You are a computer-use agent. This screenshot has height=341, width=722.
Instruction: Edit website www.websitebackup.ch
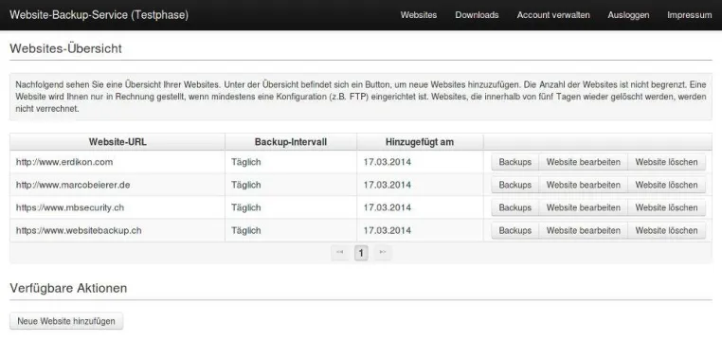(584, 230)
